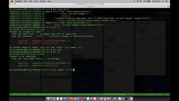This screenshot has height=101, width=179.
Task: Open the Help menu
Action: [x=49, y=1]
